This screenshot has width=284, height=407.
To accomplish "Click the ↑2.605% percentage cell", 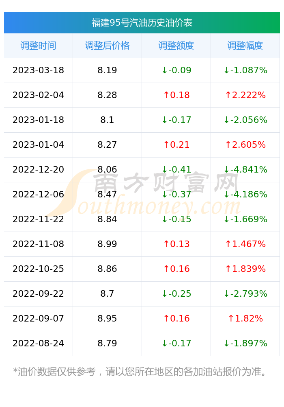I will pyautogui.click(x=245, y=144).
